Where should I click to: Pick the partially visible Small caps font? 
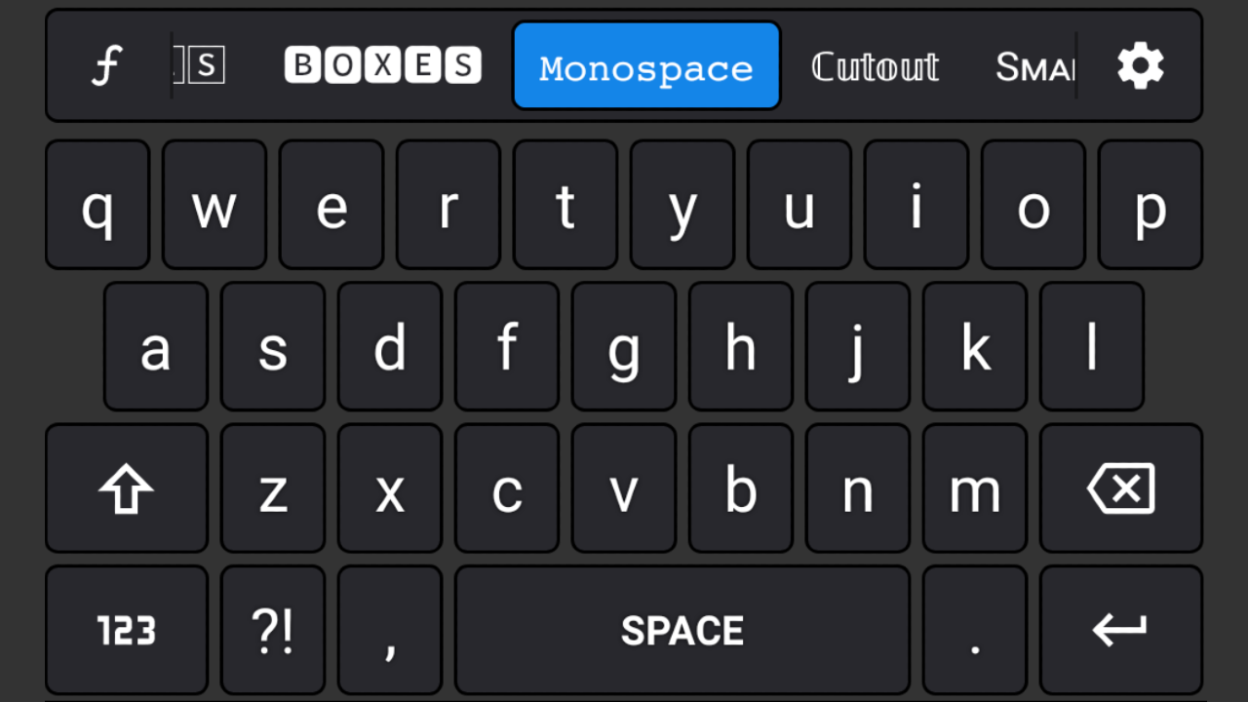tap(1033, 66)
